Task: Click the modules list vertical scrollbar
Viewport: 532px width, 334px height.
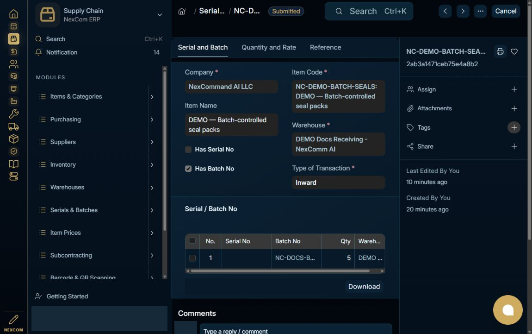Action: [x=165, y=151]
